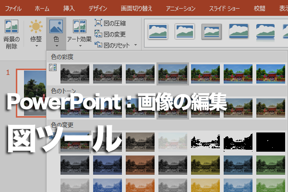Click the 色の変更 section heading
Screen dimensions: 288x192
click(x=62, y=125)
